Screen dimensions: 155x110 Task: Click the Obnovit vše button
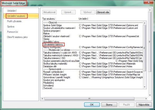click(103, 12)
